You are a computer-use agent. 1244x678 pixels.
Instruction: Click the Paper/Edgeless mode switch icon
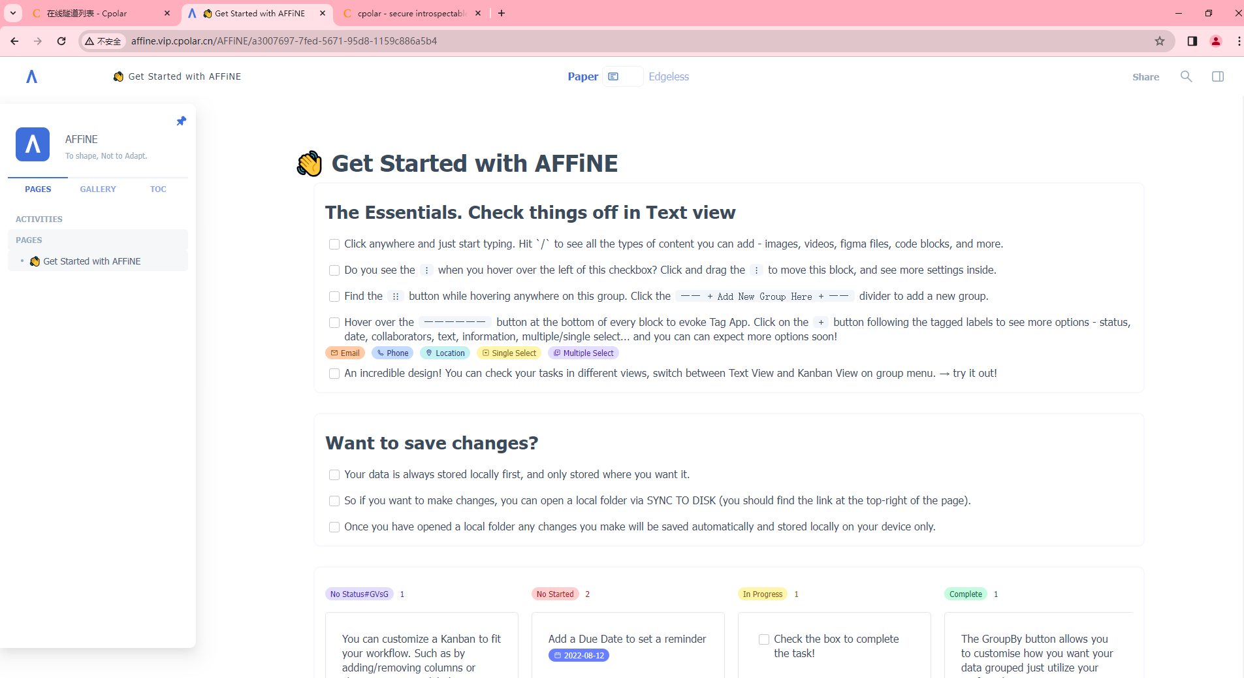click(622, 76)
